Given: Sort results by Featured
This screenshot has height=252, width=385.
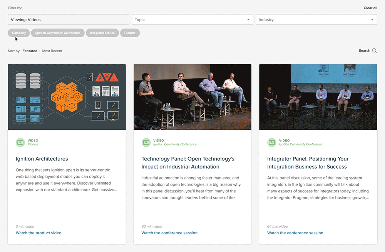Looking at the screenshot, I should [30, 51].
